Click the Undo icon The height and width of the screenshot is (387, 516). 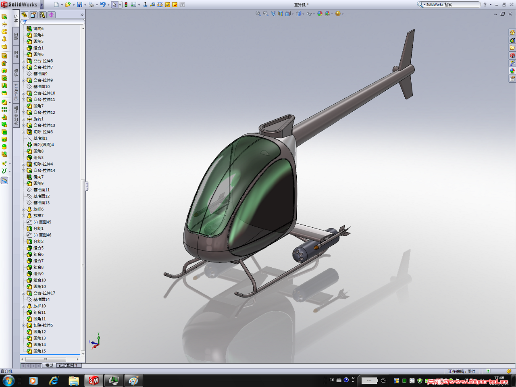(x=103, y=5)
